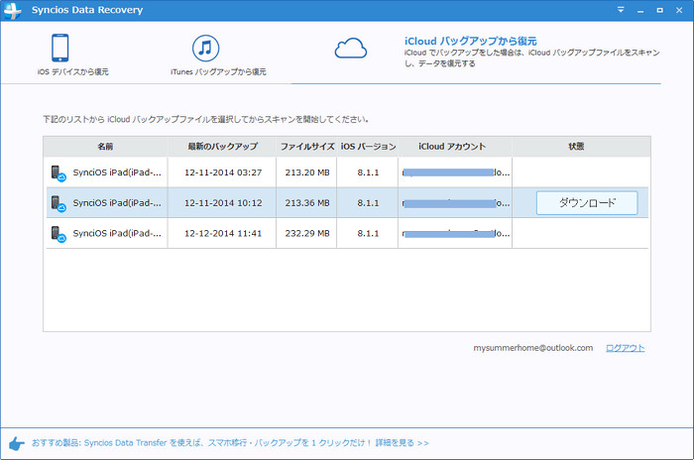The height and width of the screenshot is (460, 694).
Task: Click the pointing hand icon in footer
Action: pos(17,443)
